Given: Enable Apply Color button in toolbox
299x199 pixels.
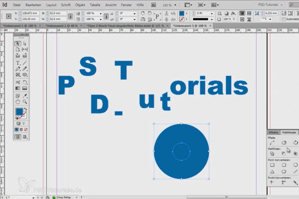Looking at the screenshot, I should pos(17,129).
